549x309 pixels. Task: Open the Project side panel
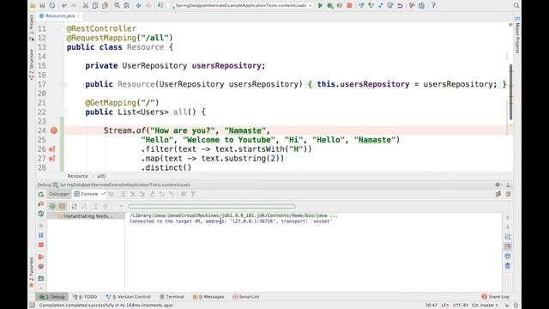(x=32, y=27)
